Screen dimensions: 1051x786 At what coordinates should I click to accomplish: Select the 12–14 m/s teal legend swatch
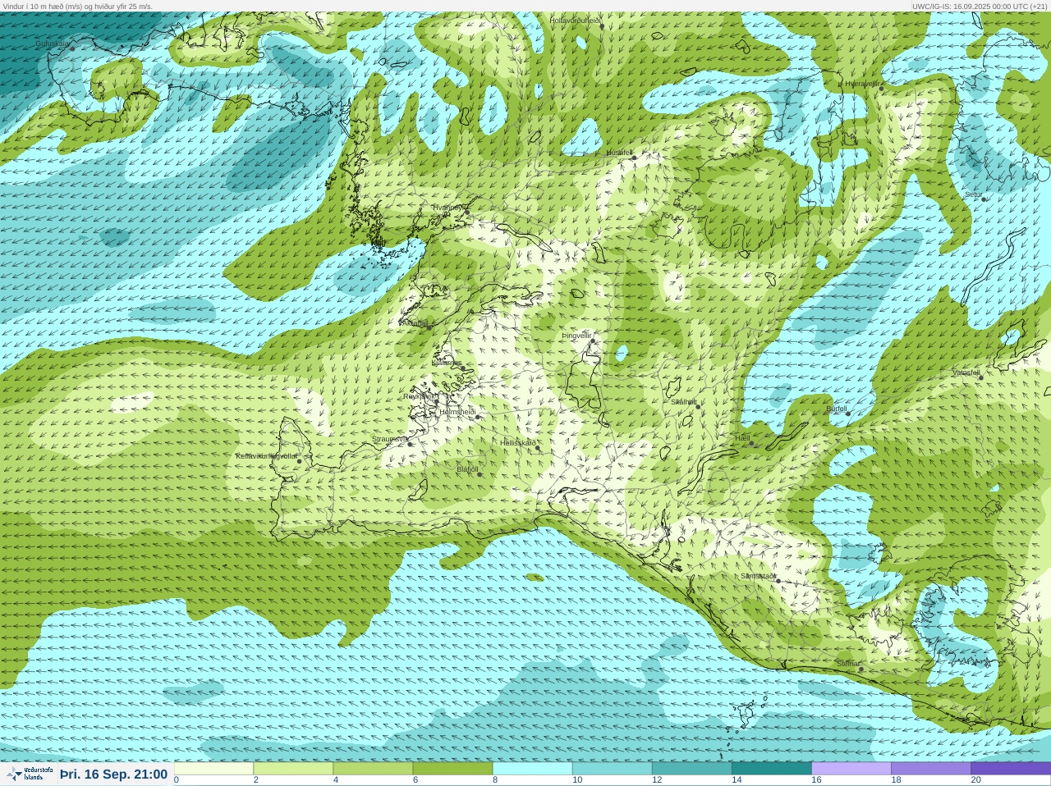pos(691,769)
